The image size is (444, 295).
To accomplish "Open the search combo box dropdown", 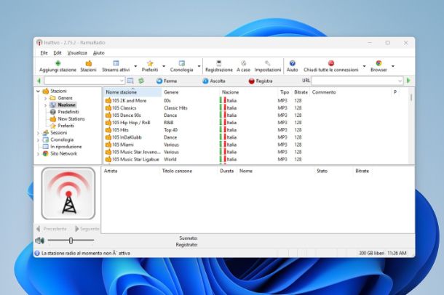I will point(122,81).
